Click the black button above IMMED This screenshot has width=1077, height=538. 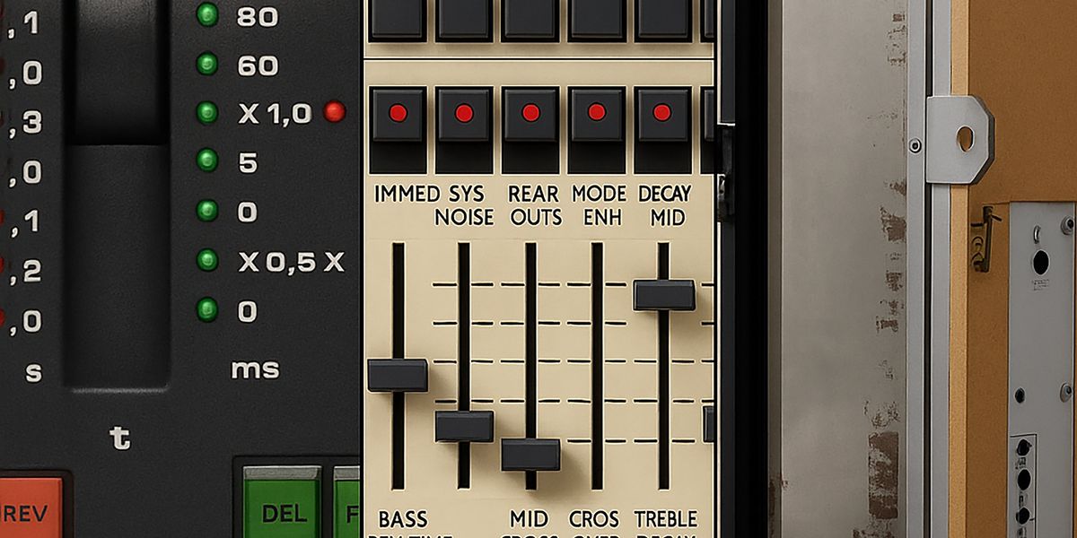click(398, 18)
